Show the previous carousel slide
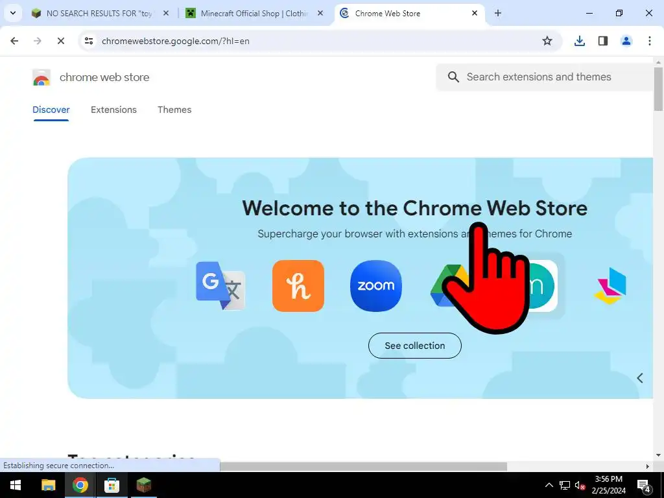The image size is (664, 498). coord(640,378)
